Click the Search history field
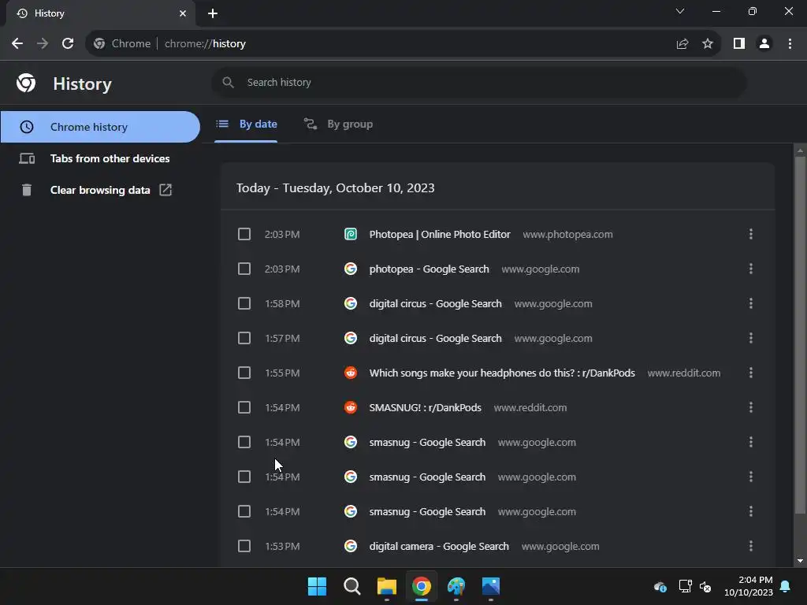 tap(478, 82)
